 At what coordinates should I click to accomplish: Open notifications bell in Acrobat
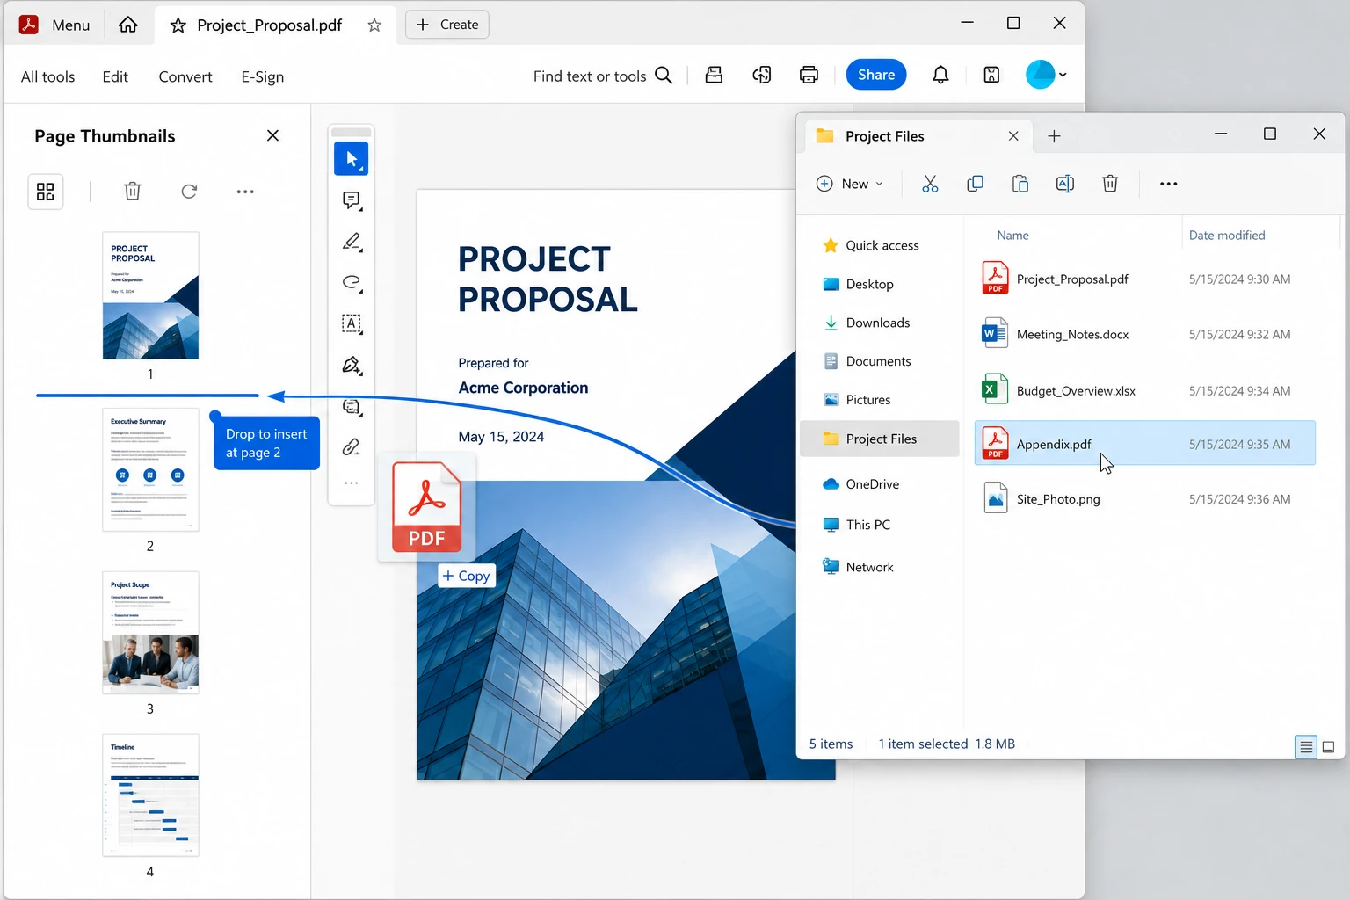pos(940,75)
